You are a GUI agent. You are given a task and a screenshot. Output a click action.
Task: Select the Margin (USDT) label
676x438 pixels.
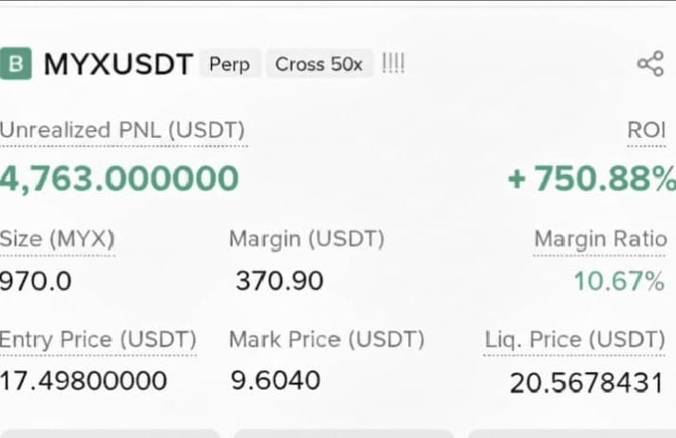click(x=306, y=239)
